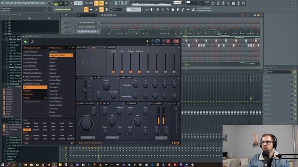This screenshot has width=298, height=167.
Task: Adjust the Phaser macro slider
Action: point(130,63)
